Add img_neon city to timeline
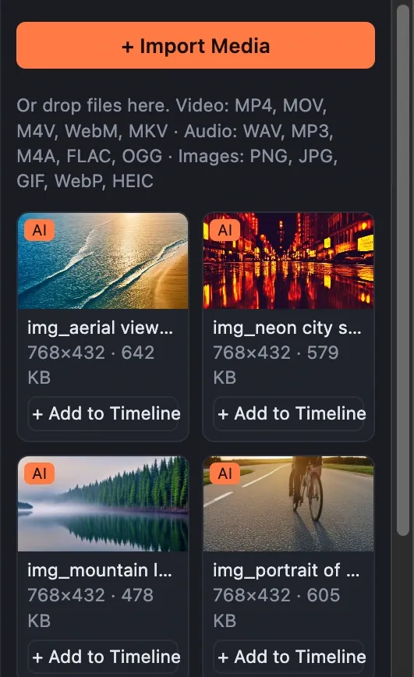Screen dimensions: 414x677 pos(288,413)
